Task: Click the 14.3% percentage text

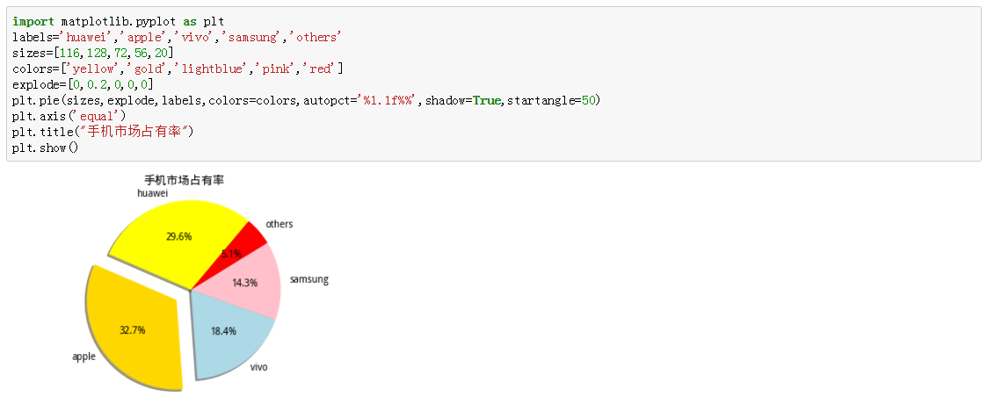Action: tap(245, 283)
